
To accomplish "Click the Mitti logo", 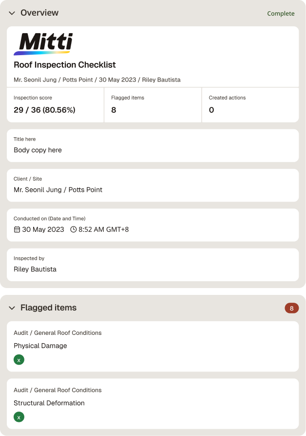I will 43,44.
